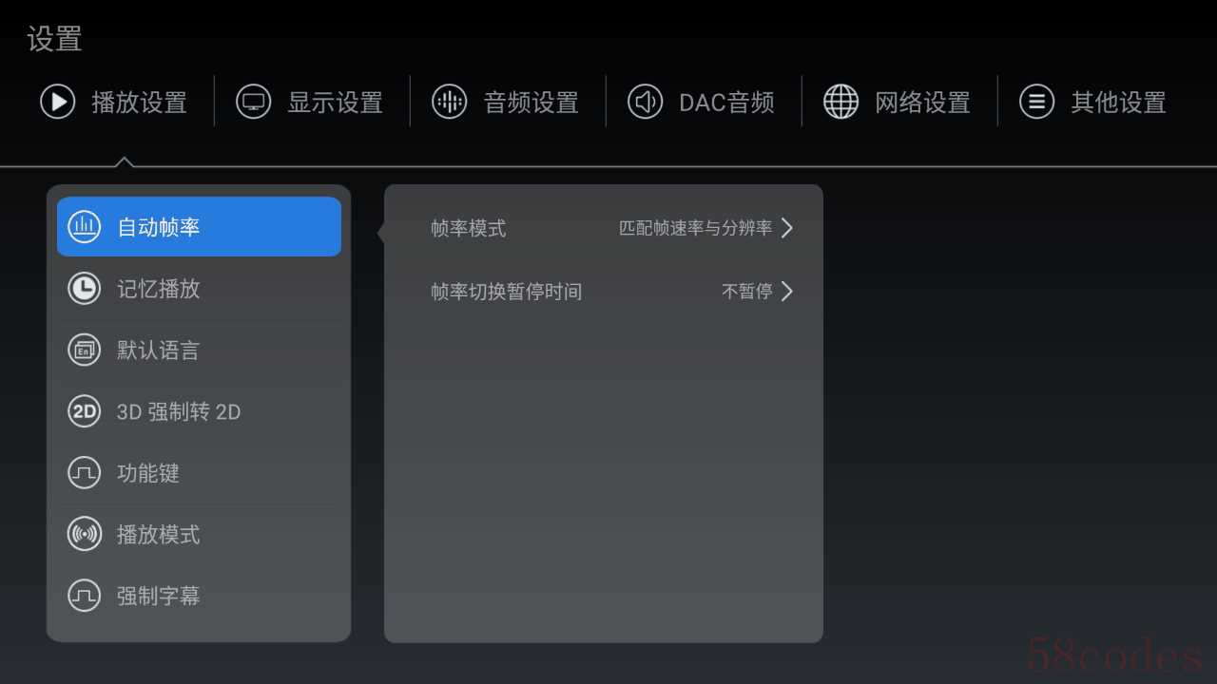Click the 播放模式 broadcast icon

click(x=85, y=534)
